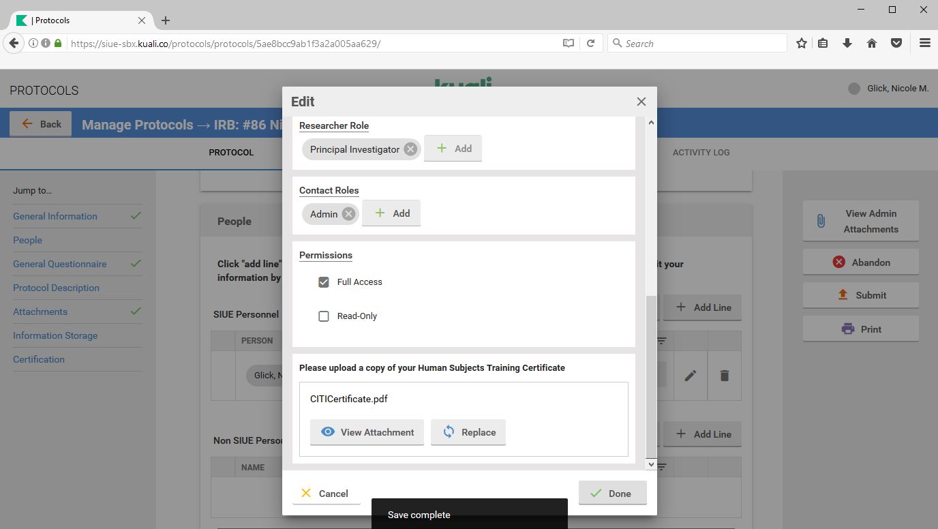Viewport: 938px width, 529px height.
Task: Add a new Researcher Role
Action: point(453,149)
